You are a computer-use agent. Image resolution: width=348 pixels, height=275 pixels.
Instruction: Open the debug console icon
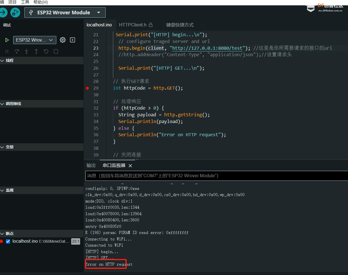tap(73, 40)
